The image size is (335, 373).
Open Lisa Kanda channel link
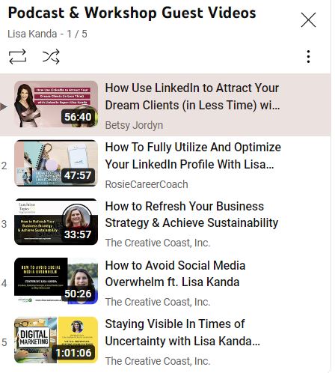(32, 34)
